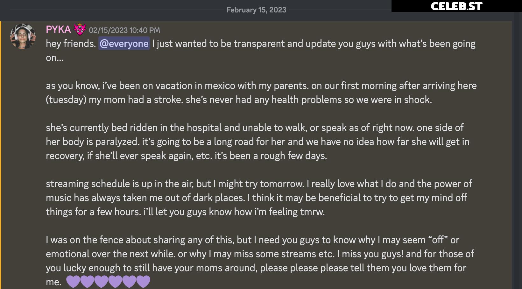Click the third purple heart emoji
Screen dimensions: 522x289
101,282
